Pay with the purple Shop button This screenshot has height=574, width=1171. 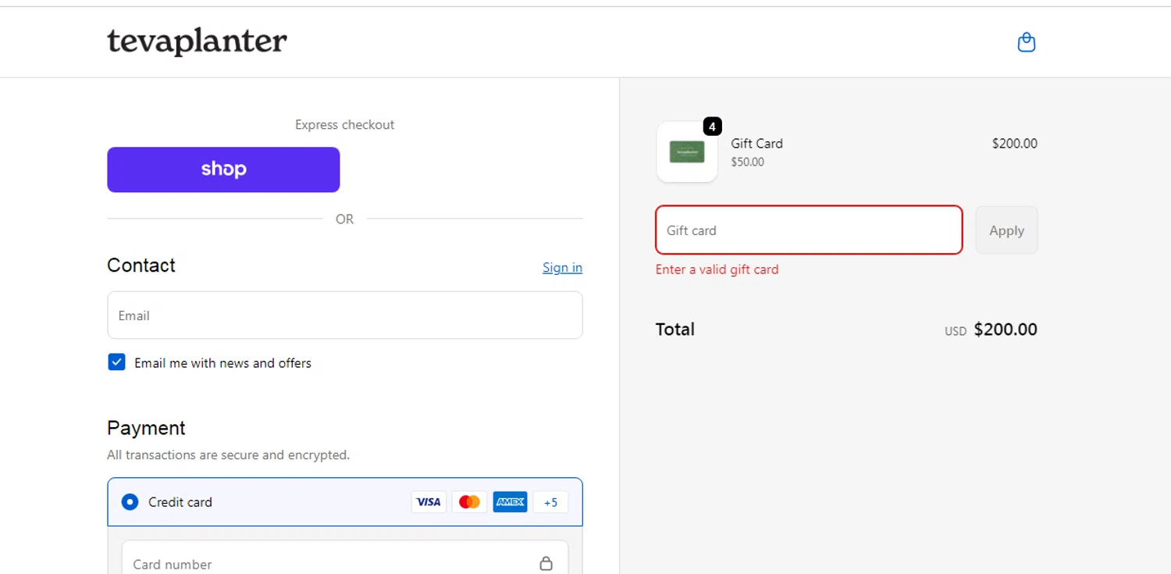[x=223, y=169]
